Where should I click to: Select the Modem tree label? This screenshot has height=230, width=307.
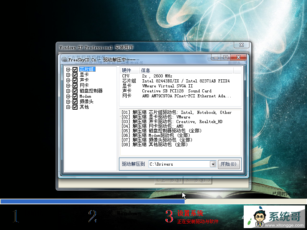pyautogui.click(x=85, y=96)
